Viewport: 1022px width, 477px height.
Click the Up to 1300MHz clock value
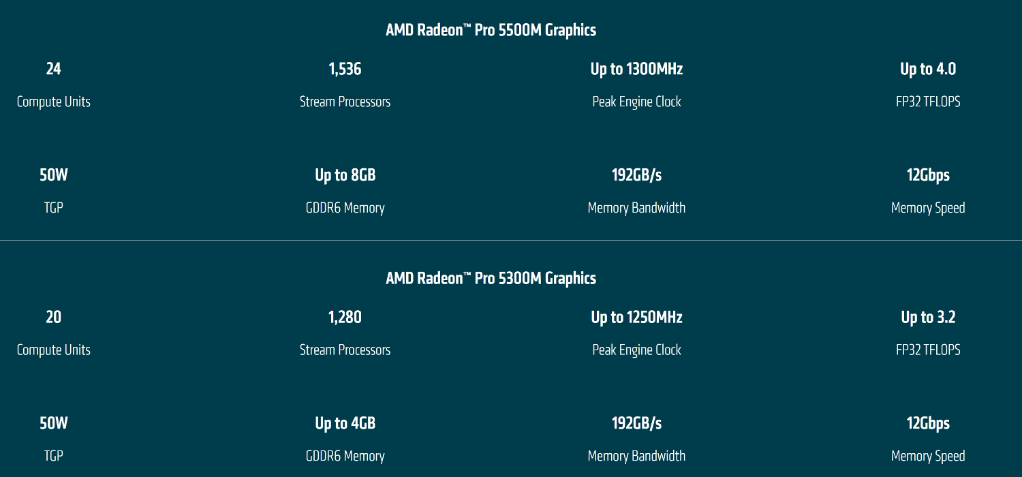tap(636, 69)
